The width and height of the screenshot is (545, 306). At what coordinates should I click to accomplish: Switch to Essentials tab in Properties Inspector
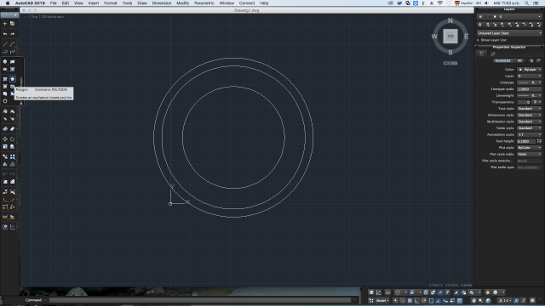503,60
